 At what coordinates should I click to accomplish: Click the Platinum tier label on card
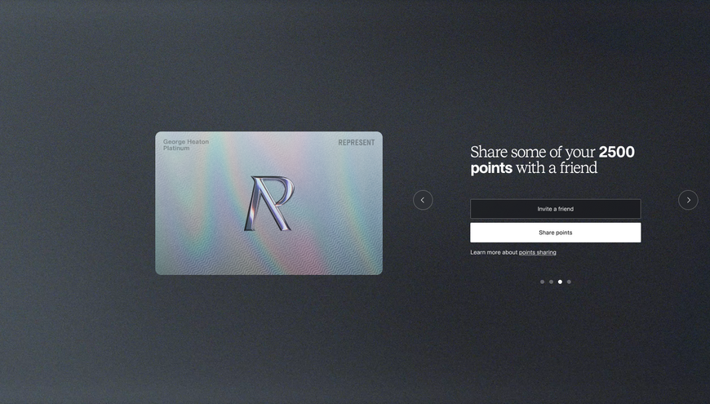(176, 148)
